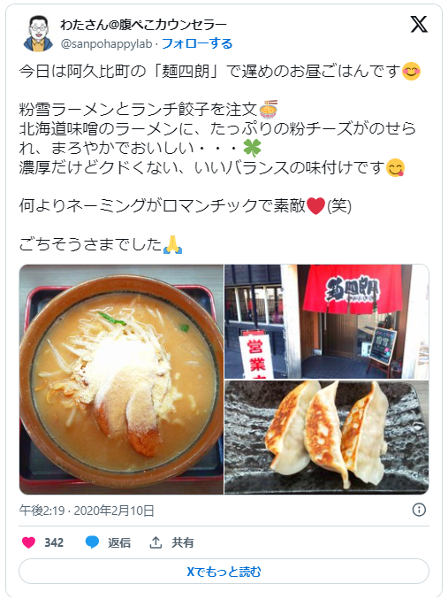Image resolution: width=448 pixels, height=607 pixels.
Task: Click the author name わたさん@腹ぺこカウンセラー
Action: (x=143, y=25)
